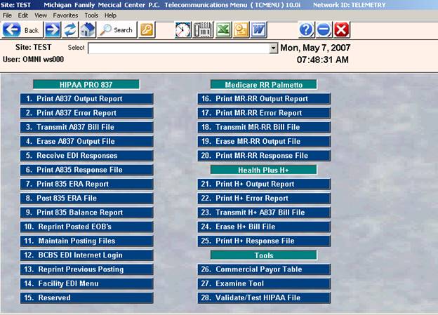Go to Home via house icon

pos(87,30)
